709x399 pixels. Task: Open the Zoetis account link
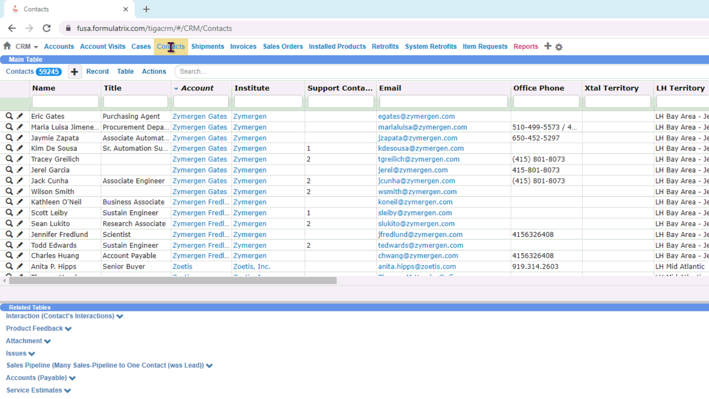182,266
